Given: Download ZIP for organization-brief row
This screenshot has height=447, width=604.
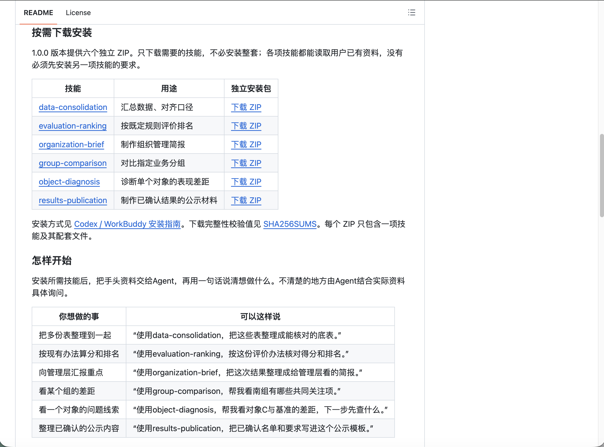Looking at the screenshot, I should tap(246, 144).
